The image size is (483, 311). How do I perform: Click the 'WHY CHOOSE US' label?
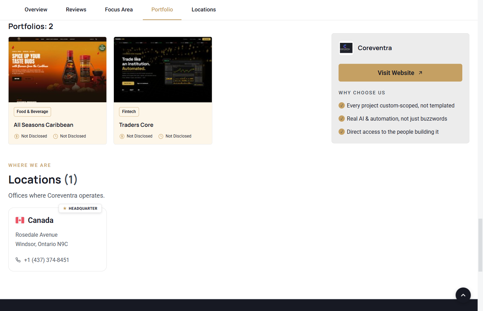click(x=362, y=93)
